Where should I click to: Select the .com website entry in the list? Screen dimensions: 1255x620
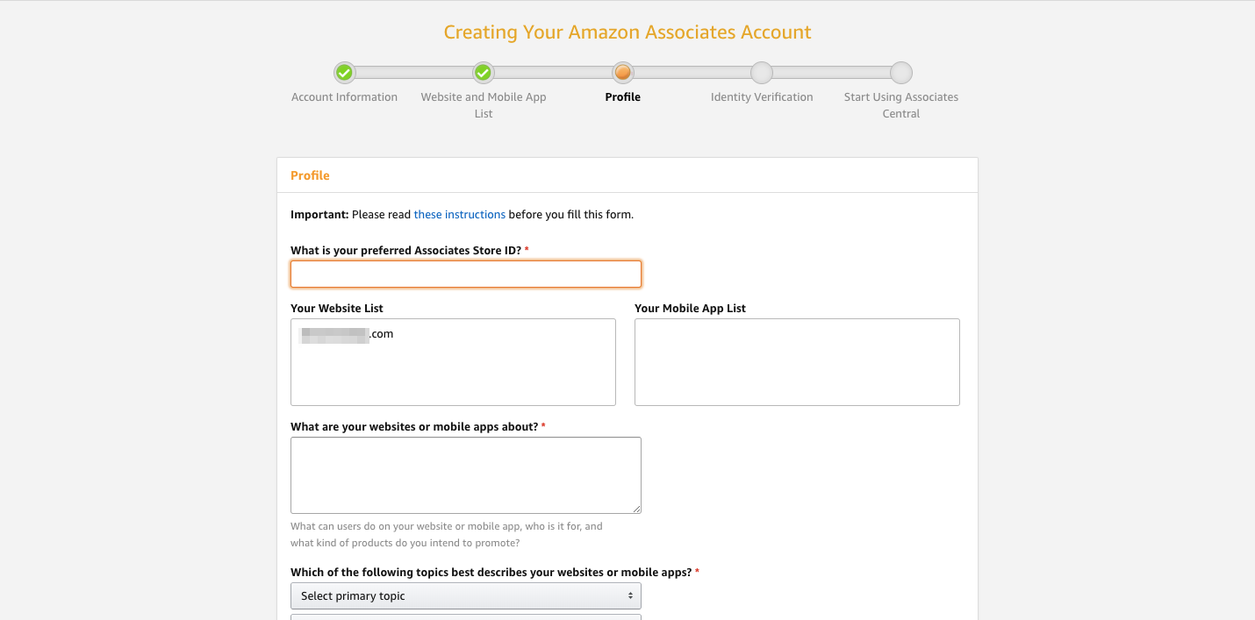[347, 334]
